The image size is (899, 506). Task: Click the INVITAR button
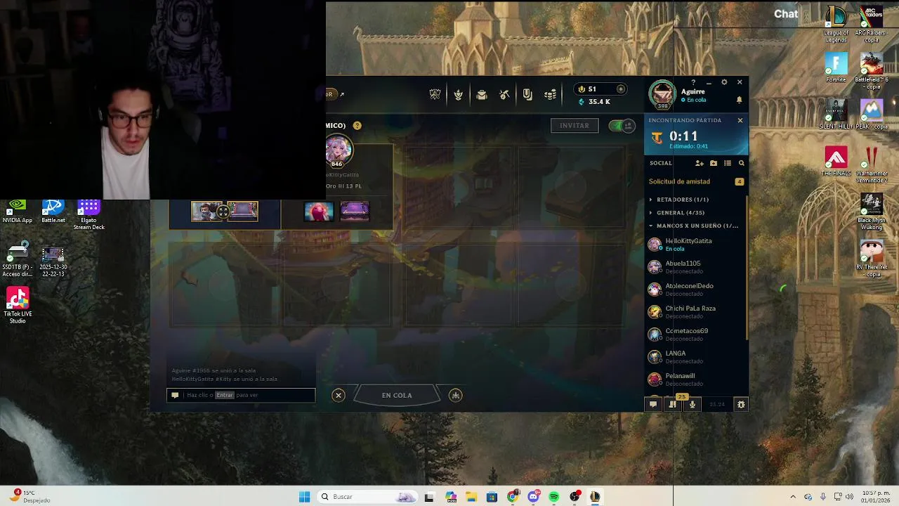(x=575, y=125)
